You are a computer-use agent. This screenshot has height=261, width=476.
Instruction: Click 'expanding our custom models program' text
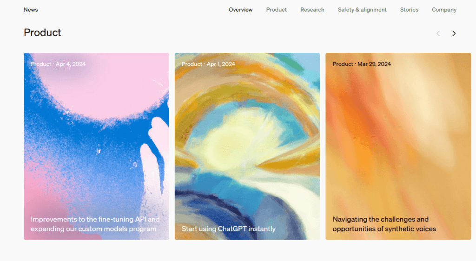(x=93, y=229)
